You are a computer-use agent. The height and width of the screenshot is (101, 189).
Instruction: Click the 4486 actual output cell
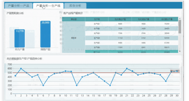(143, 43)
